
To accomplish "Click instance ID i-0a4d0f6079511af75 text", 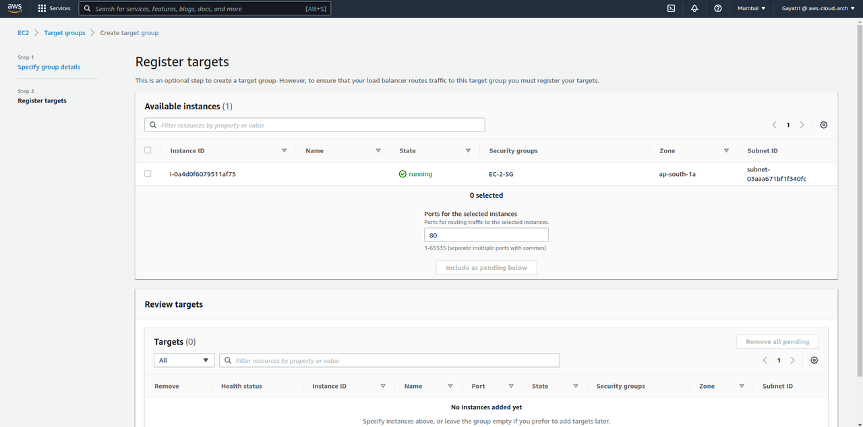I will point(203,174).
